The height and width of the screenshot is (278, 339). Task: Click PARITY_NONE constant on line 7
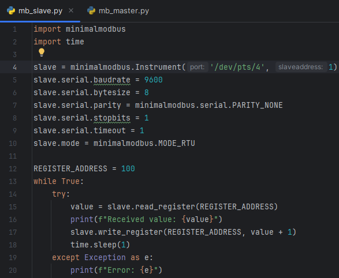tap(257, 106)
